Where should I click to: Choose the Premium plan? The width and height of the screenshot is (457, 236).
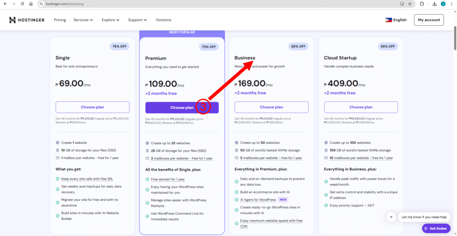click(x=182, y=108)
